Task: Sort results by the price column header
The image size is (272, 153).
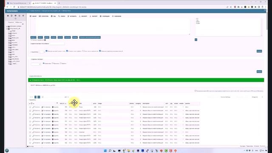Action: 94,103
